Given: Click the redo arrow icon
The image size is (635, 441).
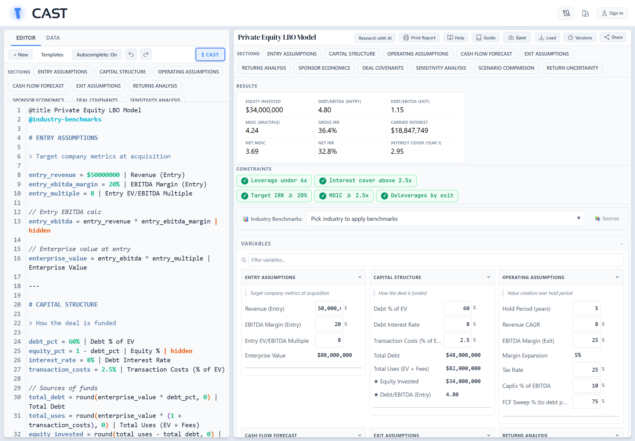Looking at the screenshot, I should pyautogui.click(x=146, y=54).
